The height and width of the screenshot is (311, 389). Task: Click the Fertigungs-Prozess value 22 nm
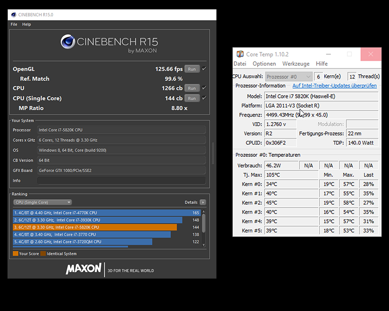click(362, 133)
